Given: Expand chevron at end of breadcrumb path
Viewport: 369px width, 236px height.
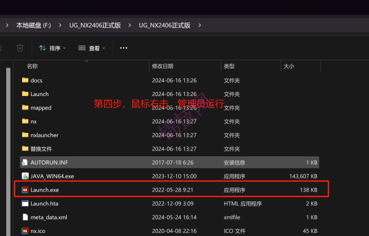Looking at the screenshot, I should (199, 25).
